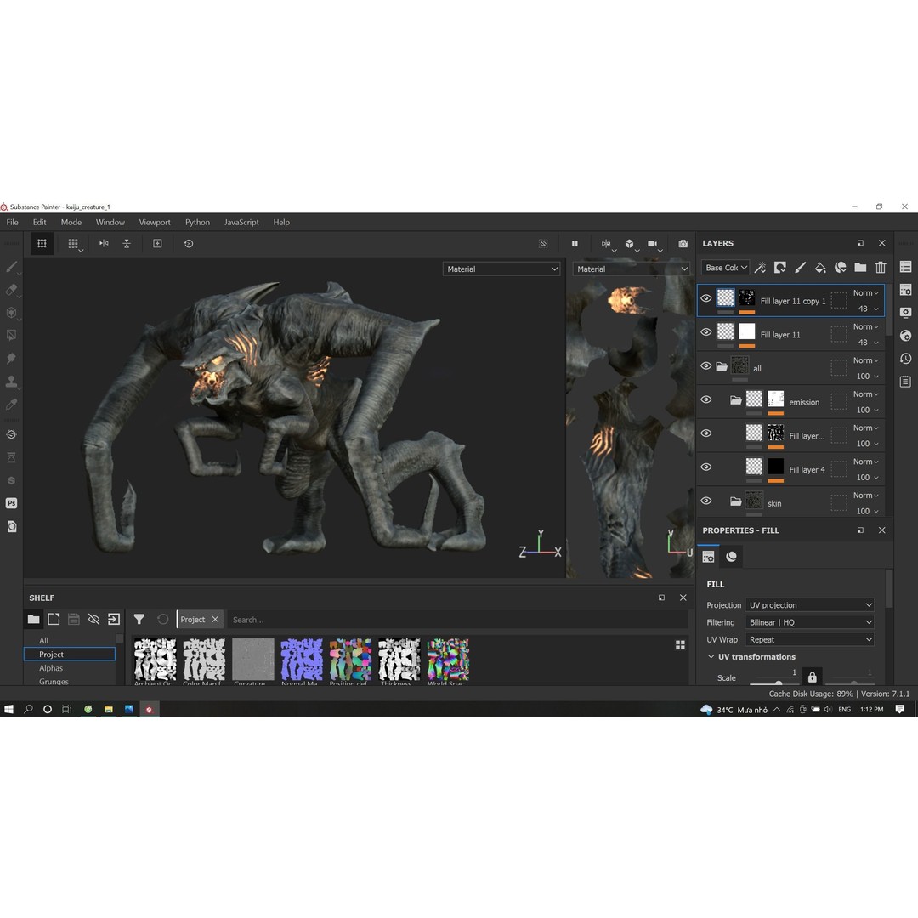Toggle hidden resources eye icon in Shelf
This screenshot has height=918, width=918.
click(x=93, y=620)
